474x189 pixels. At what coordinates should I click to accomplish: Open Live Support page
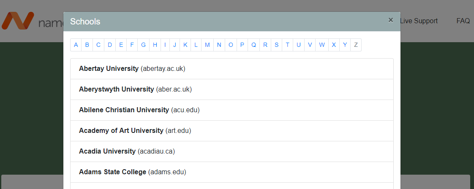418,21
